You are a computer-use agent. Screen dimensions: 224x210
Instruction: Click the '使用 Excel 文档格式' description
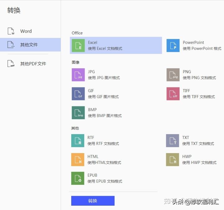pyautogui.click(x=105, y=49)
